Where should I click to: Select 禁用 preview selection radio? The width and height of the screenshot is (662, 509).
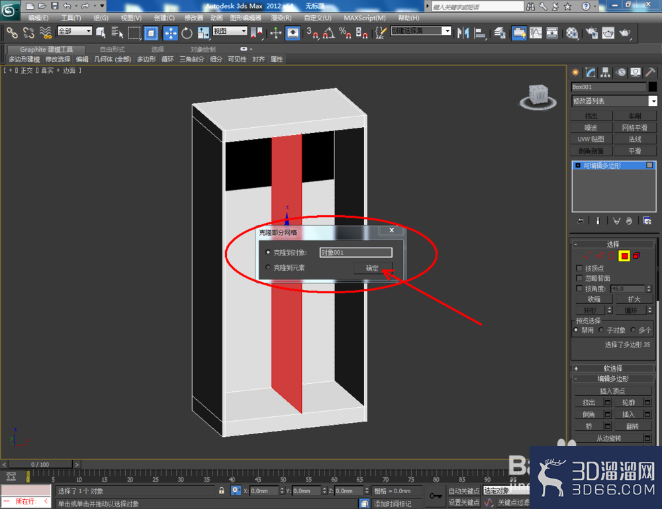point(576,330)
